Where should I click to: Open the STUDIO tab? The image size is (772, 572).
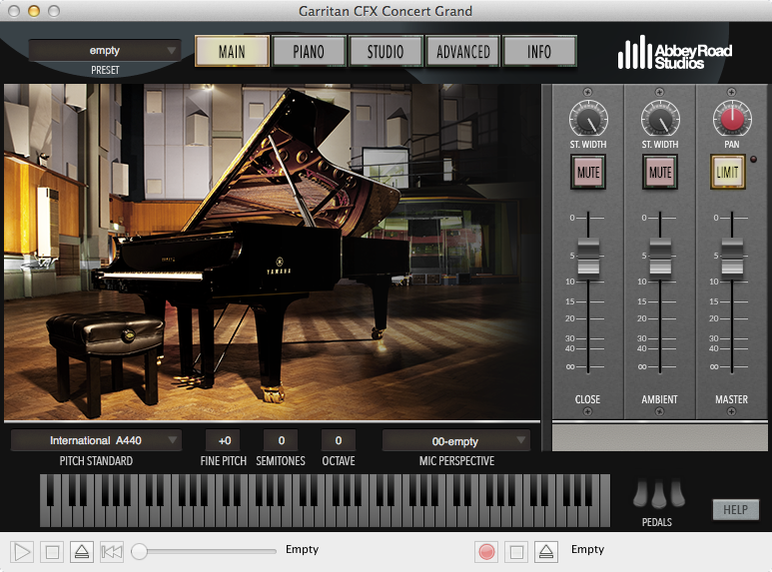point(386,51)
